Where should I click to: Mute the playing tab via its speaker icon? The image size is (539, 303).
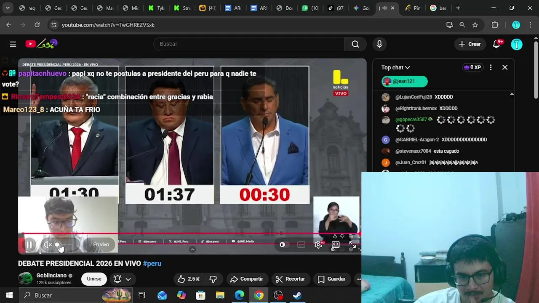pyautogui.click(x=384, y=8)
